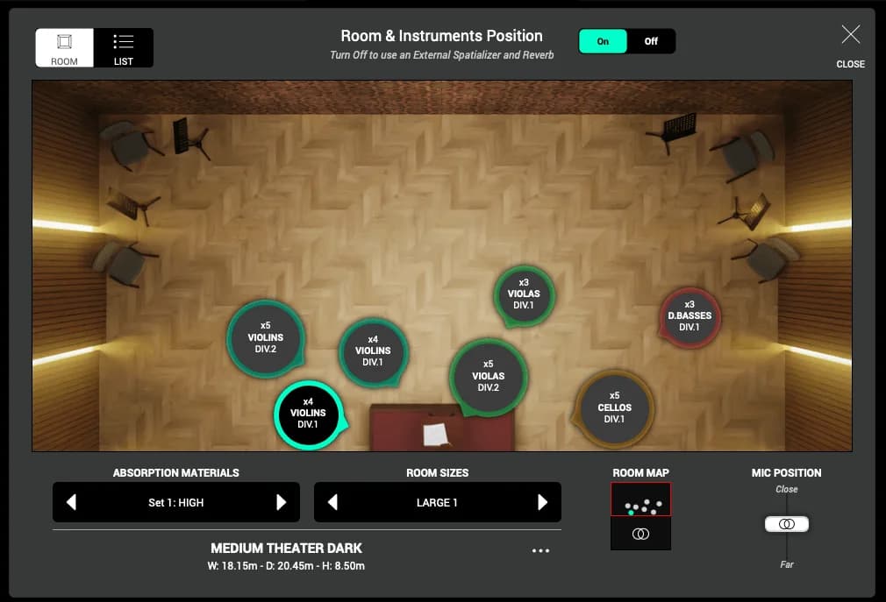The width and height of the screenshot is (886, 602).
Task: Click the Mic Position slider handle
Action: [787, 524]
